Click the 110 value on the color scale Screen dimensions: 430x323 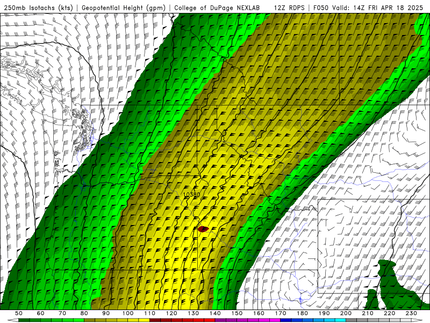(149, 313)
